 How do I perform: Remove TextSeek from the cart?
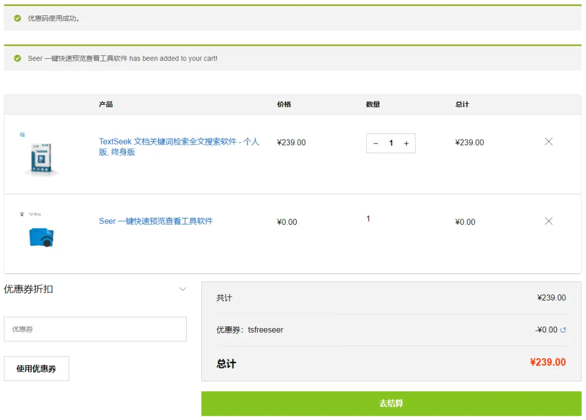tap(548, 141)
